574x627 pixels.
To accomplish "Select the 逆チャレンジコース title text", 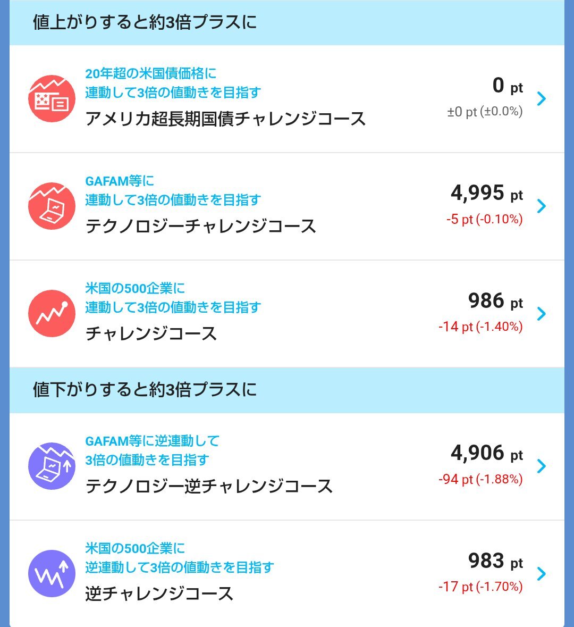I will click(x=159, y=594).
